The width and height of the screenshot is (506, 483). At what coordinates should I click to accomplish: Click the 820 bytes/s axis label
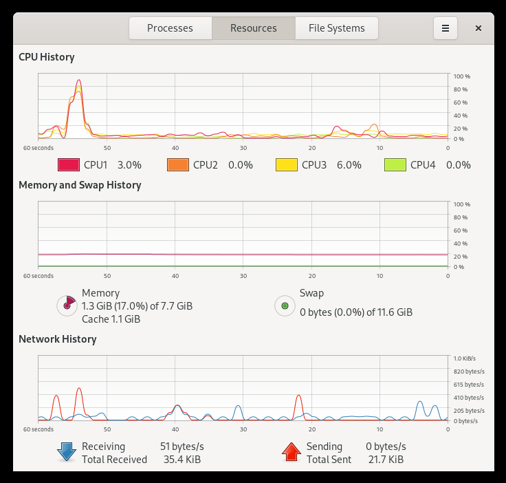coord(469,372)
